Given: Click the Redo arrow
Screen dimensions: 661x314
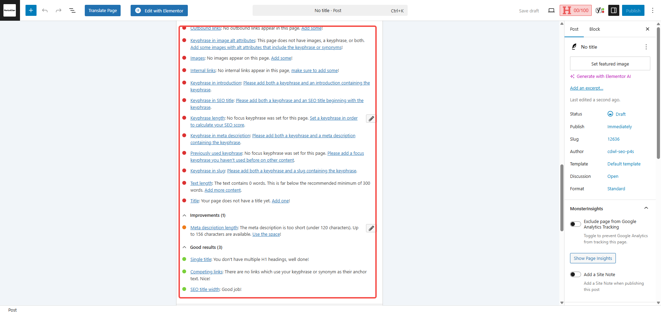Looking at the screenshot, I should pos(58,10).
